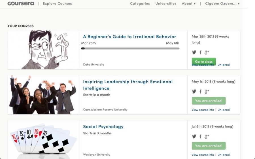Share Irrational Behavior course on Facebook
Screen dimensions: 255x159
point(200,52)
